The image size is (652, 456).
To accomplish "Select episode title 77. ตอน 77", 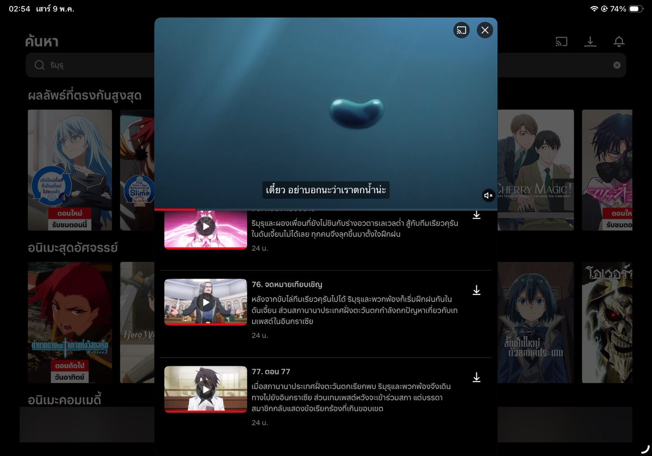I will [x=271, y=372].
